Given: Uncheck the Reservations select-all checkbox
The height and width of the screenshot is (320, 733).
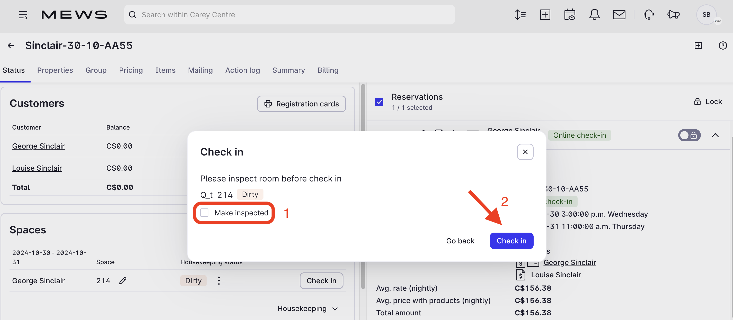Looking at the screenshot, I should click(379, 102).
